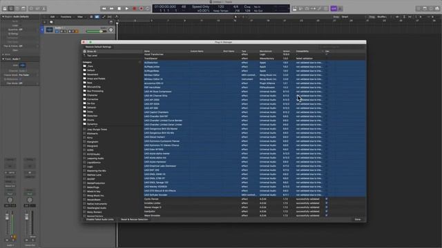The height and width of the screenshot is (248, 442).
Task: Toggle the Inspector icon in control bar
Action: click(x=11, y=9)
